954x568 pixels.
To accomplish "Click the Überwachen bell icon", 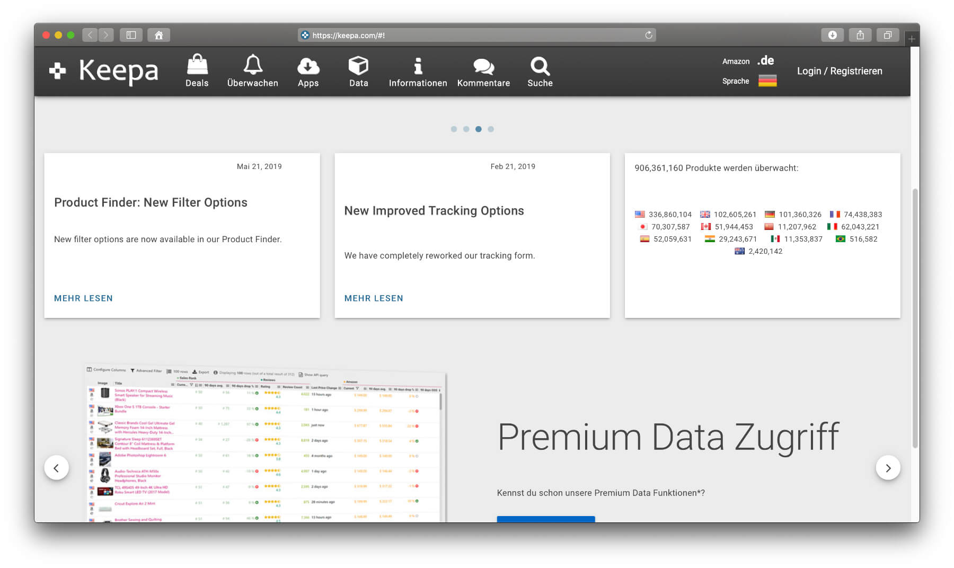I will coord(252,65).
